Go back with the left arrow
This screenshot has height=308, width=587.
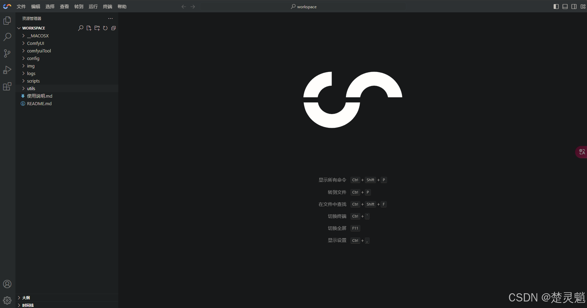point(184,7)
